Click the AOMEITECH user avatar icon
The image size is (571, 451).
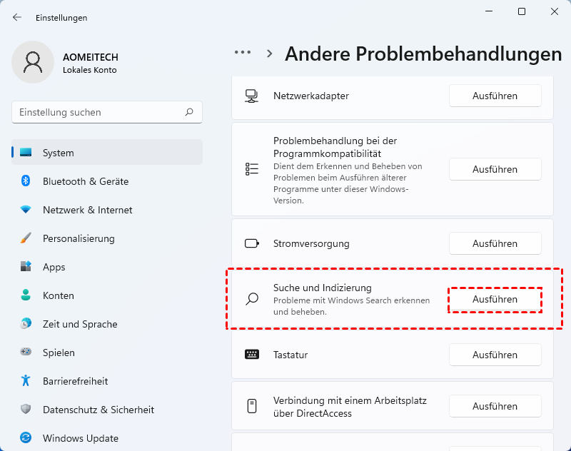click(x=33, y=62)
